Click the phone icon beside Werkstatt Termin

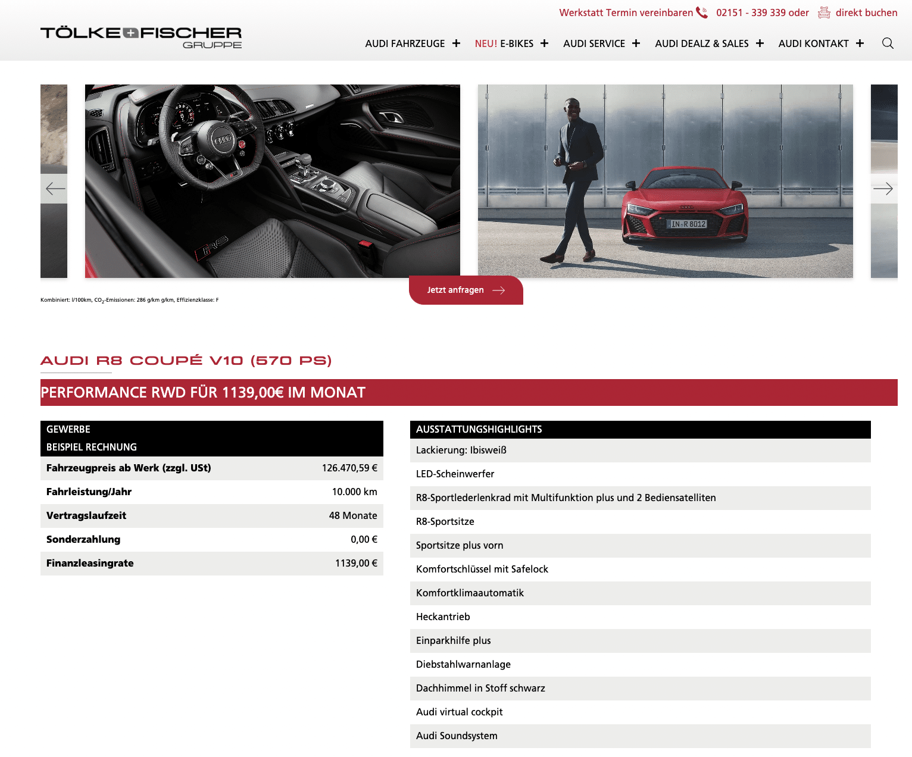click(702, 12)
